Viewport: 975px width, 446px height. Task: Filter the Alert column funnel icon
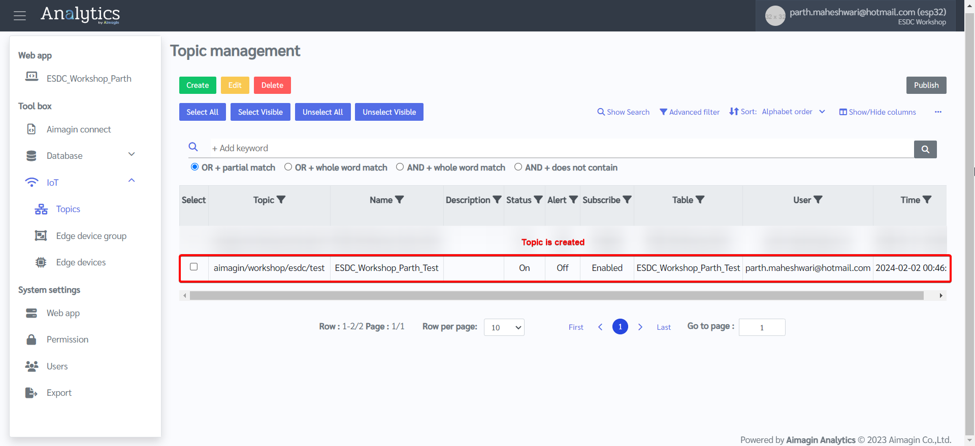point(573,200)
